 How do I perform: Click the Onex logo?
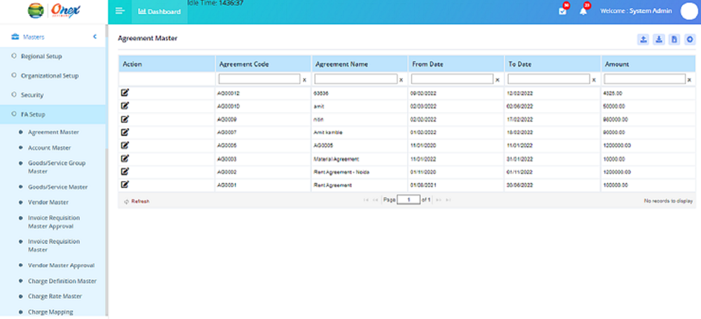(54, 10)
